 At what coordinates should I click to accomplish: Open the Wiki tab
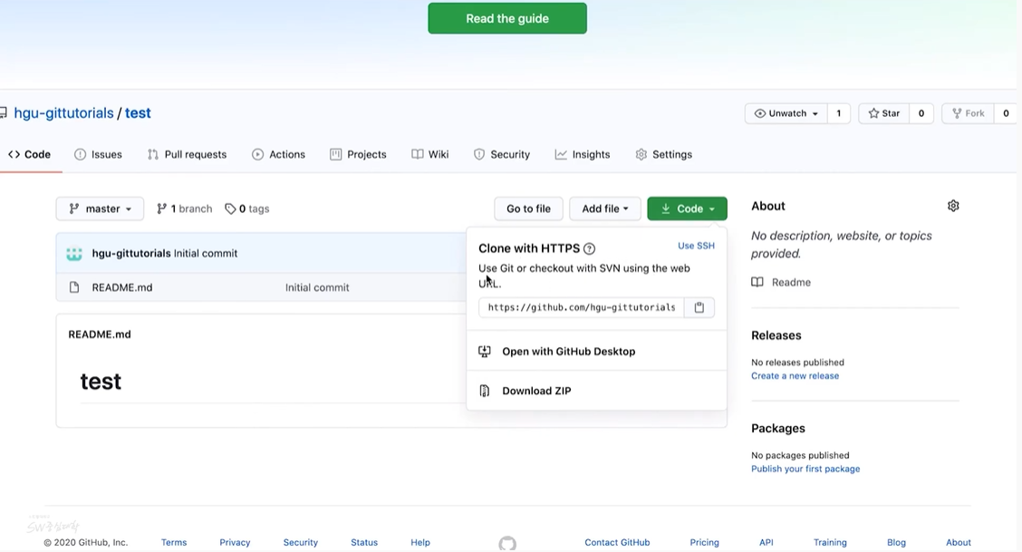[x=430, y=154]
